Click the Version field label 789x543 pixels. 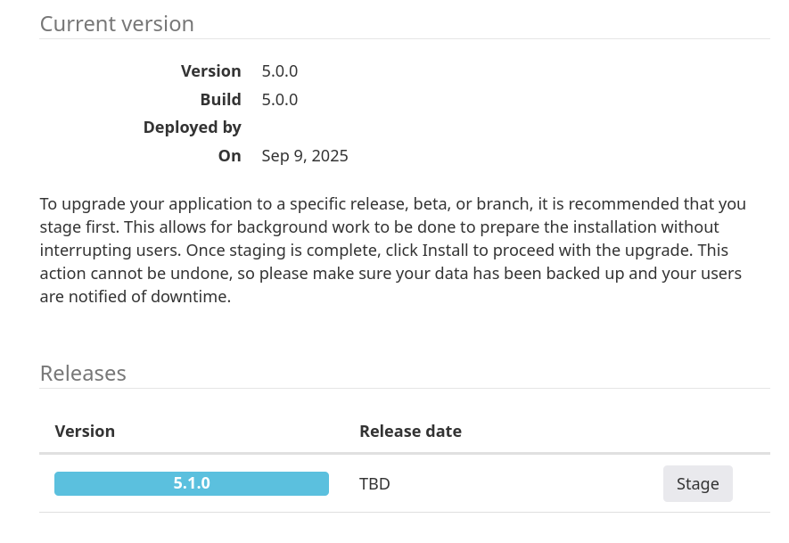click(211, 70)
